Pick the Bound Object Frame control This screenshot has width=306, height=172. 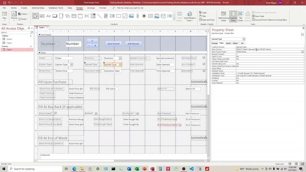(157, 16)
